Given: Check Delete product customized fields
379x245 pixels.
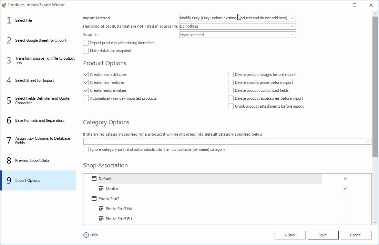Looking at the screenshot, I should pyautogui.click(x=231, y=90).
